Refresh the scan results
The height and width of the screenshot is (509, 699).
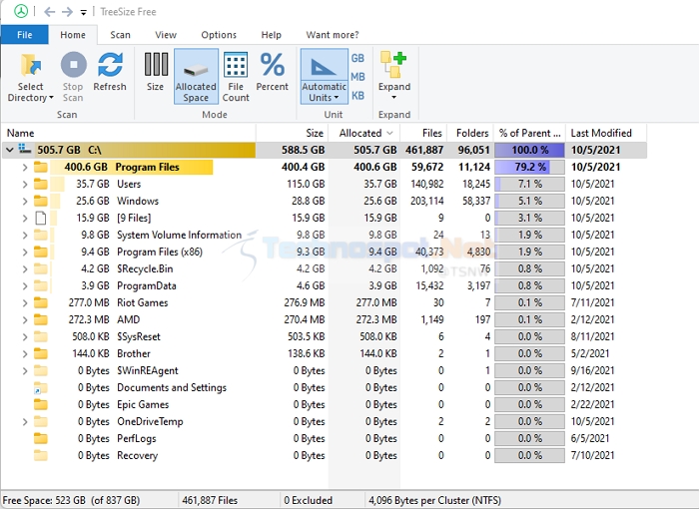coord(110,72)
